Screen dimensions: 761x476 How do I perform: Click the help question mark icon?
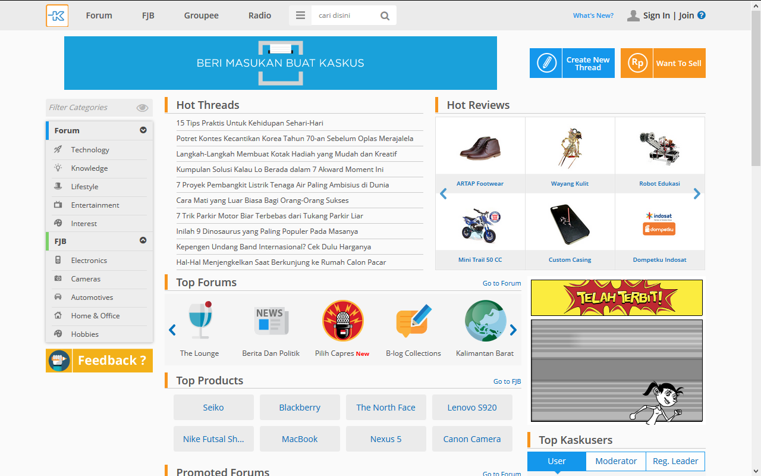pos(702,15)
